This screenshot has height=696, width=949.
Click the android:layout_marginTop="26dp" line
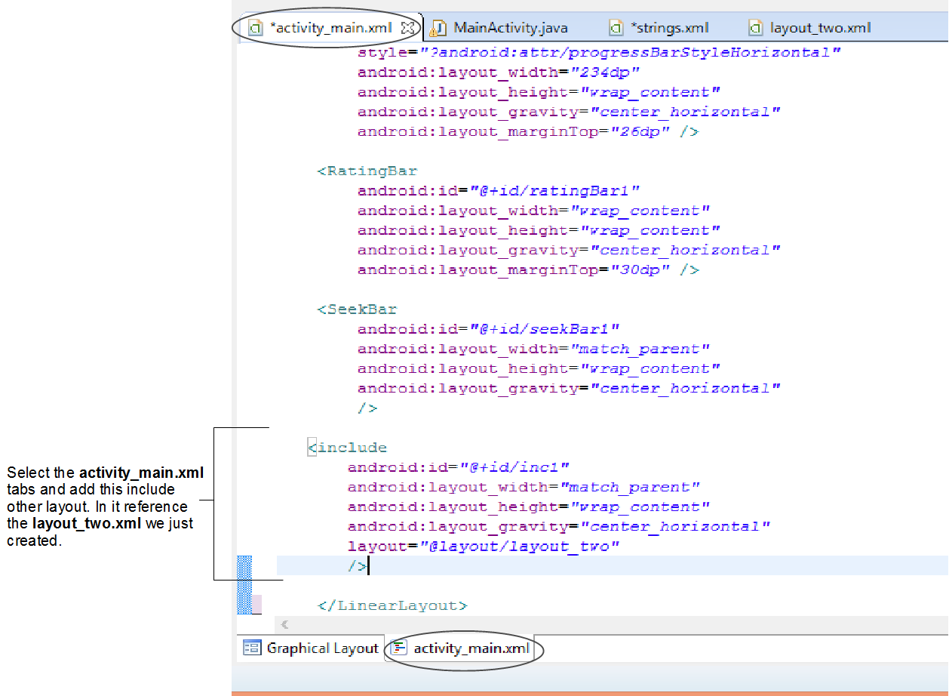pyautogui.click(x=528, y=131)
